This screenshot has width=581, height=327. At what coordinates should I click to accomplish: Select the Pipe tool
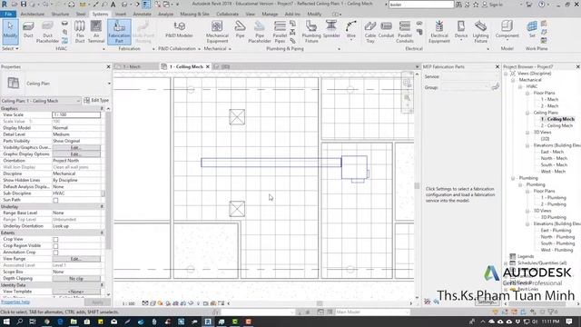[240, 30]
